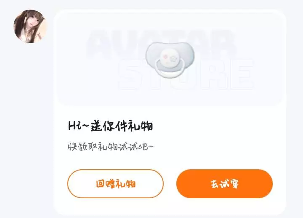Click the orange 去试穿 button
The height and width of the screenshot is (218, 303).
point(225,184)
